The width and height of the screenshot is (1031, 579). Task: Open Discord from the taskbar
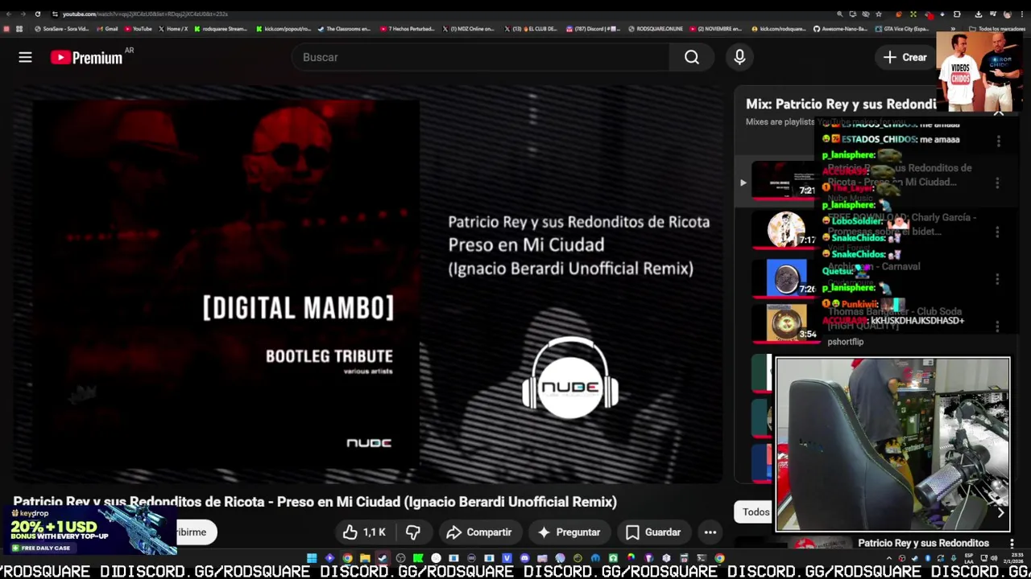click(x=524, y=558)
